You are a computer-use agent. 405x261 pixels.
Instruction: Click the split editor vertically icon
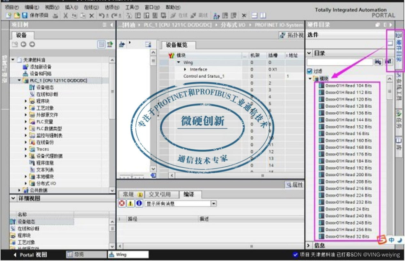pyautogui.click(x=263, y=15)
